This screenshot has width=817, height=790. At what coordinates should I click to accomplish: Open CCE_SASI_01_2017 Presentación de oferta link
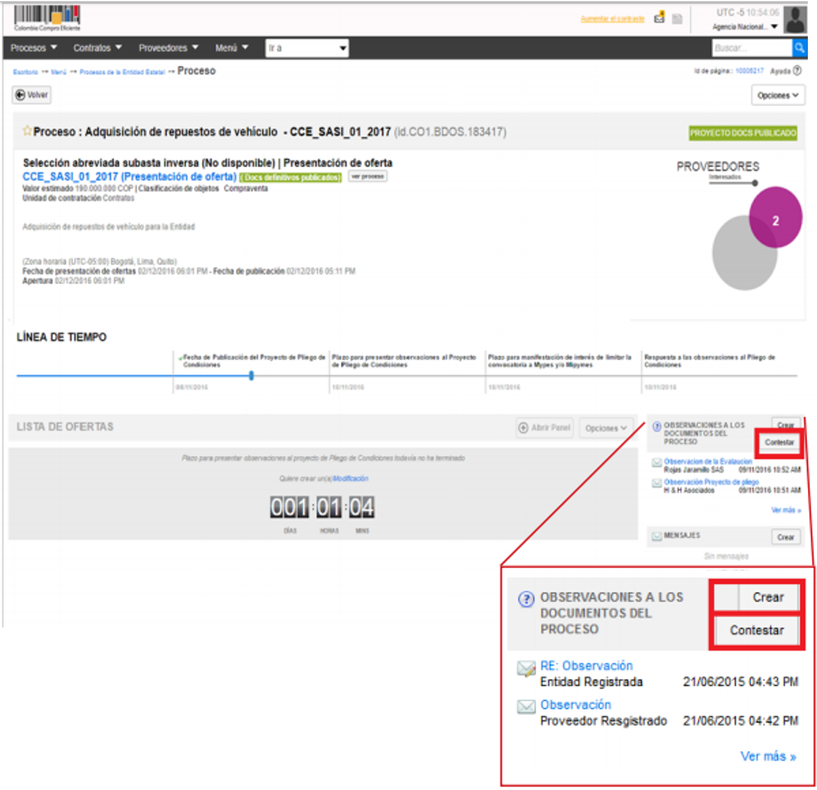(129, 177)
